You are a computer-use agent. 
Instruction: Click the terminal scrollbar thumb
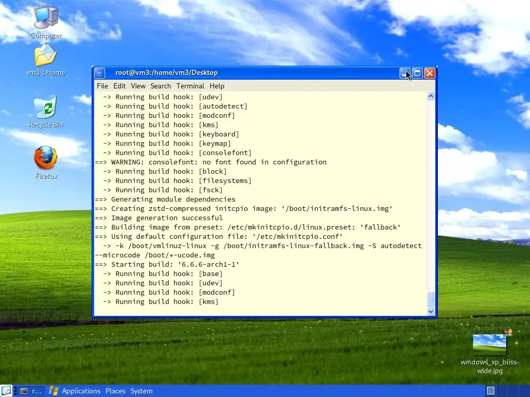pyautogui.click(x=431, y=299)
